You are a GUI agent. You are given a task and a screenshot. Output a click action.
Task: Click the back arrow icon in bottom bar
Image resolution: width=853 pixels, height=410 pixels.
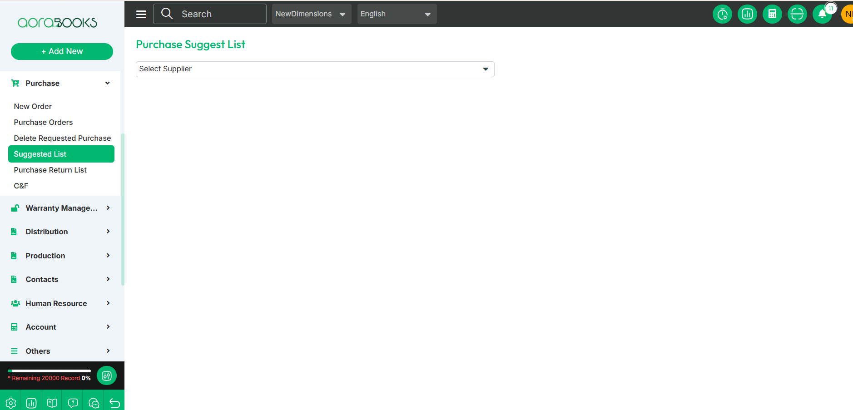coord(114,403)
